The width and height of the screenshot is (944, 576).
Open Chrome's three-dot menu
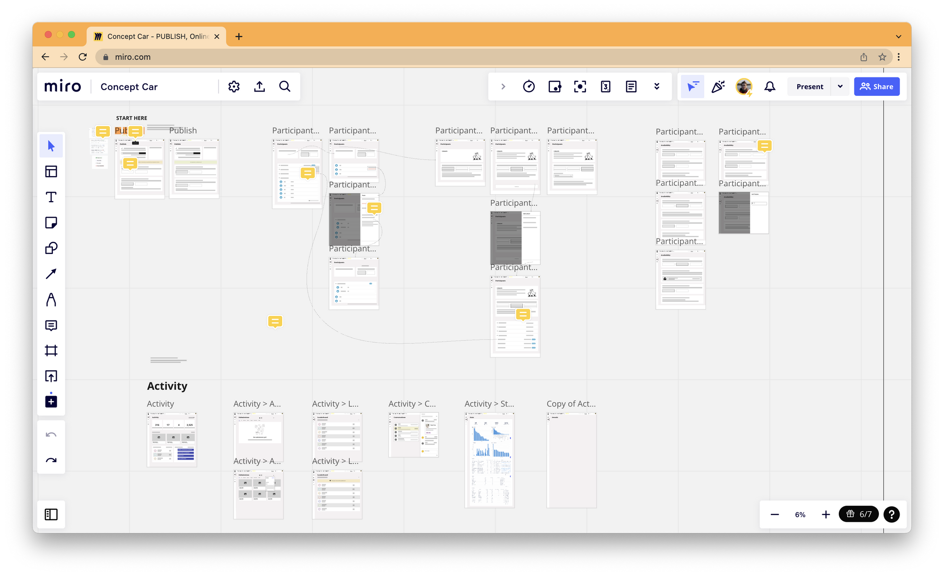(899, 57)
